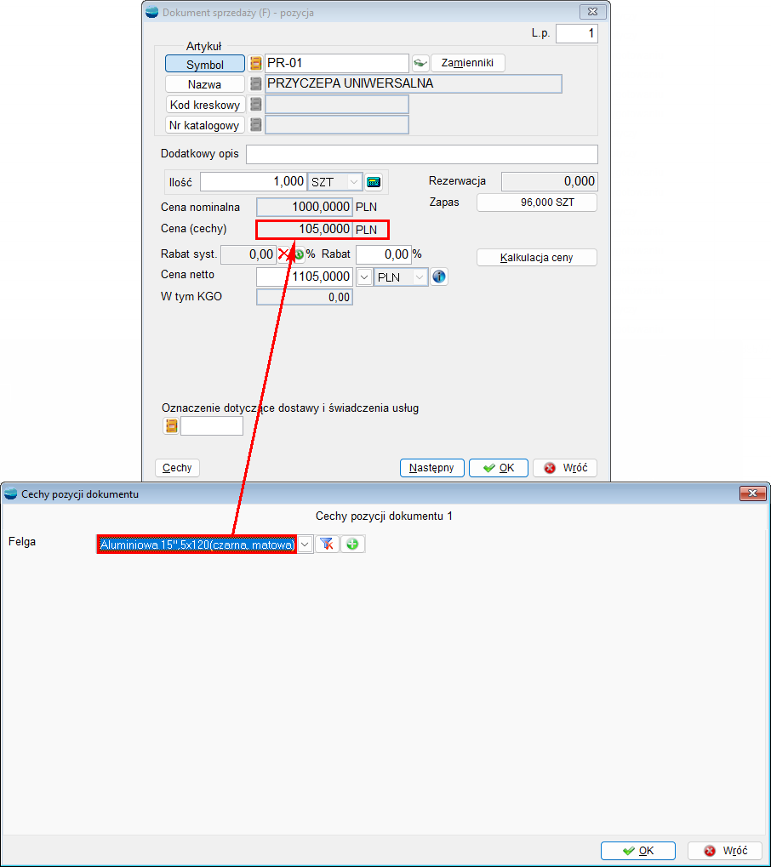The image size is (771, 867).
Task: Open Kalkulacja ceny
Action: [x=536, y=257]
